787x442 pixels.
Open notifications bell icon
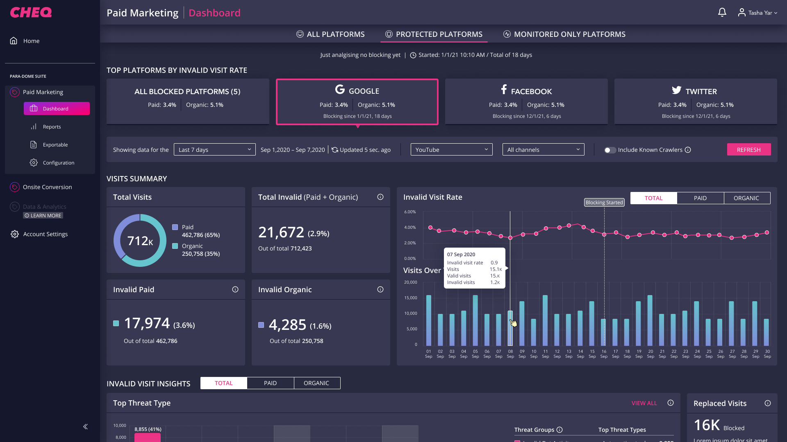point(722,13)
